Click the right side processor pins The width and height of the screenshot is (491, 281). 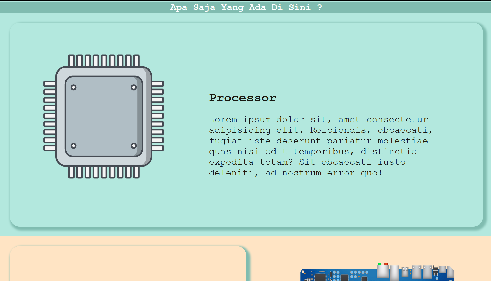[x=157, y=116]
